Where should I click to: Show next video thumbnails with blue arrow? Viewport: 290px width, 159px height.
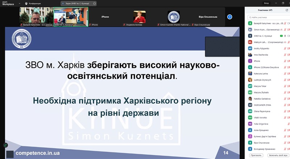(x=229, y=17)
